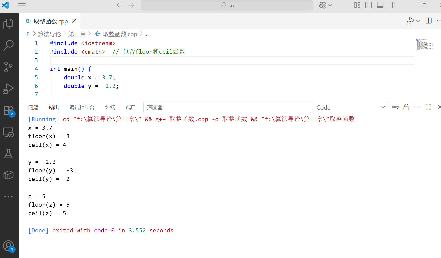441x258 pixels.
Task: Click the 第三章 breadcrumb folder
Action: click(77, 34)
